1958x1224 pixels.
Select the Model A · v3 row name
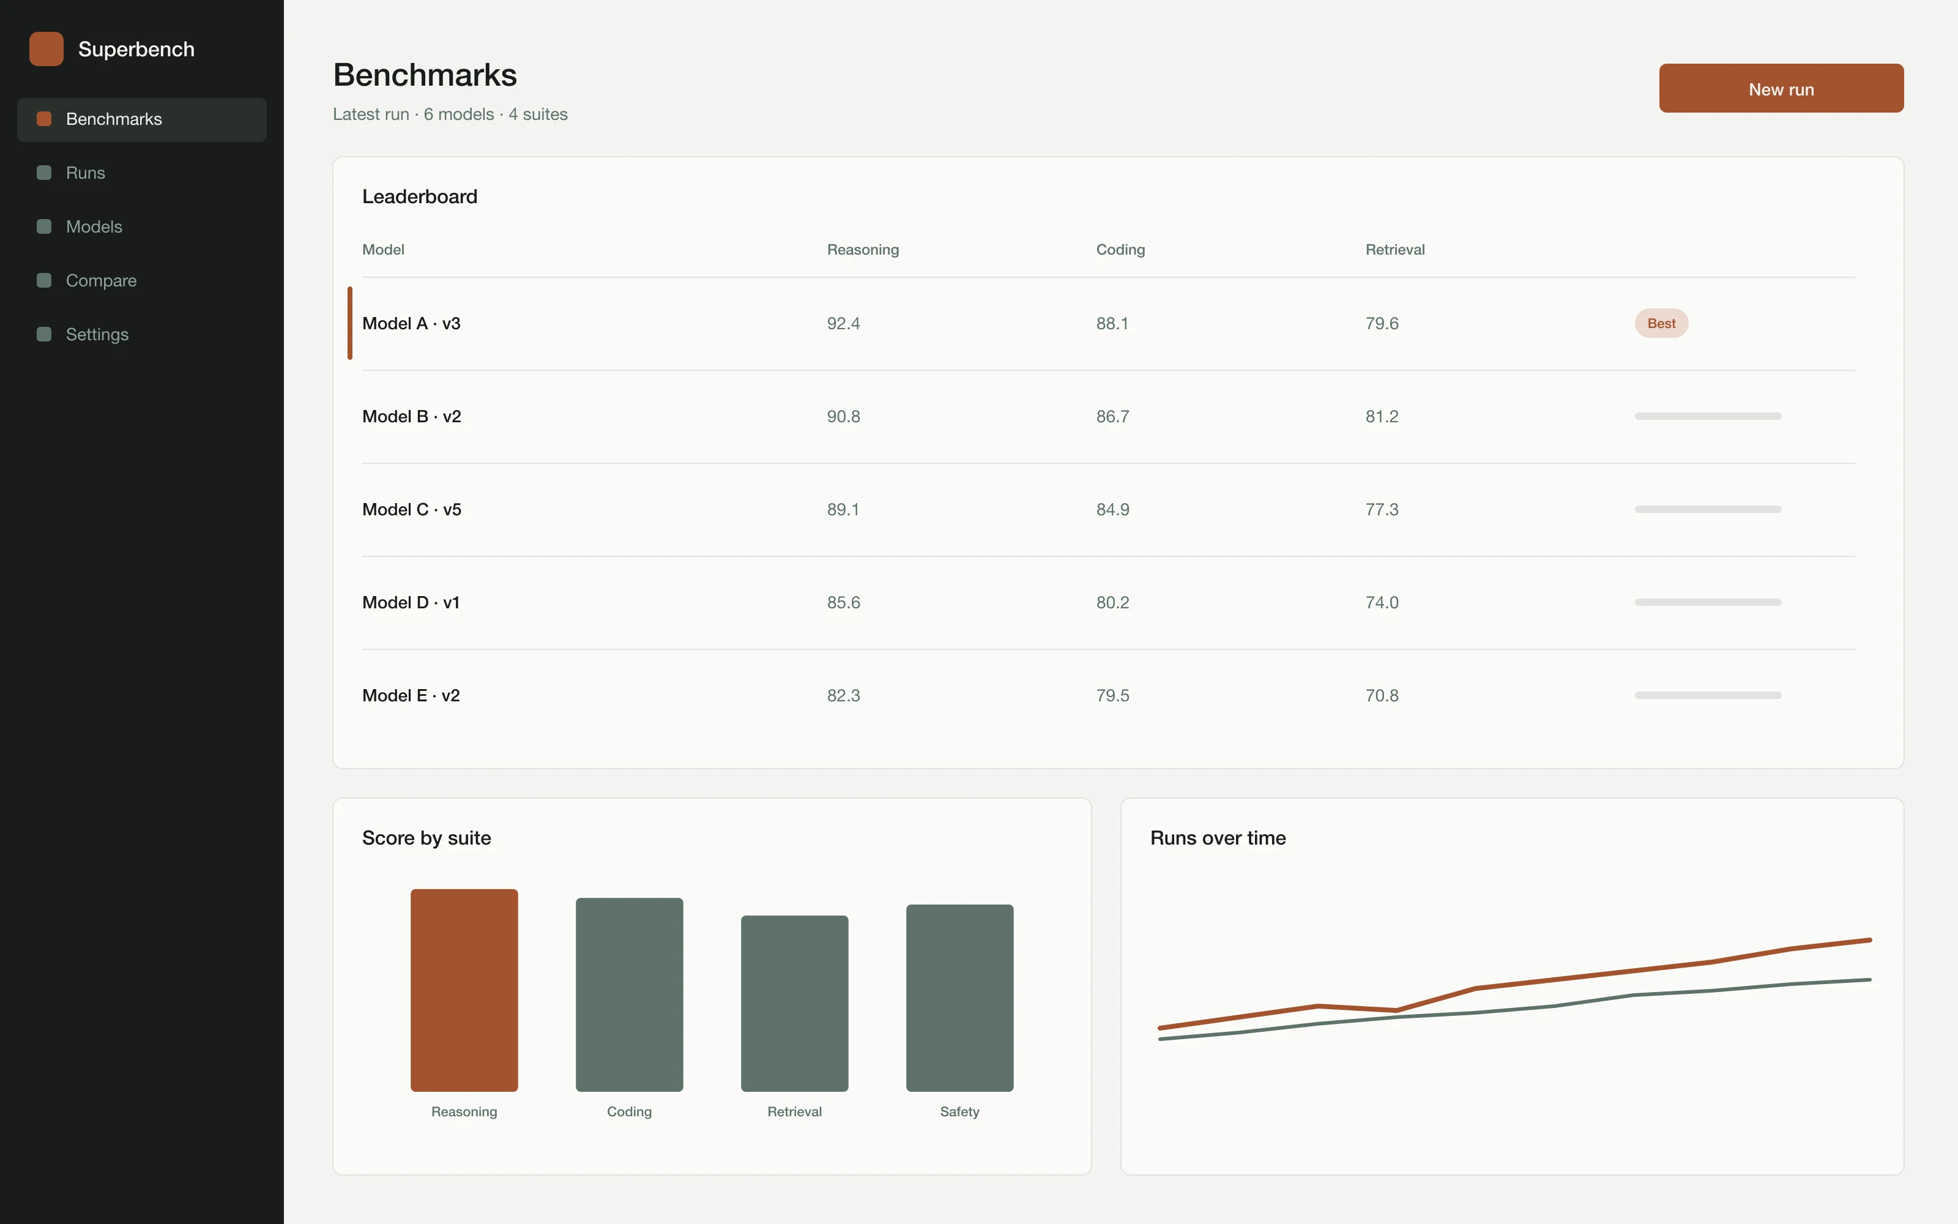tap(411, 323)
